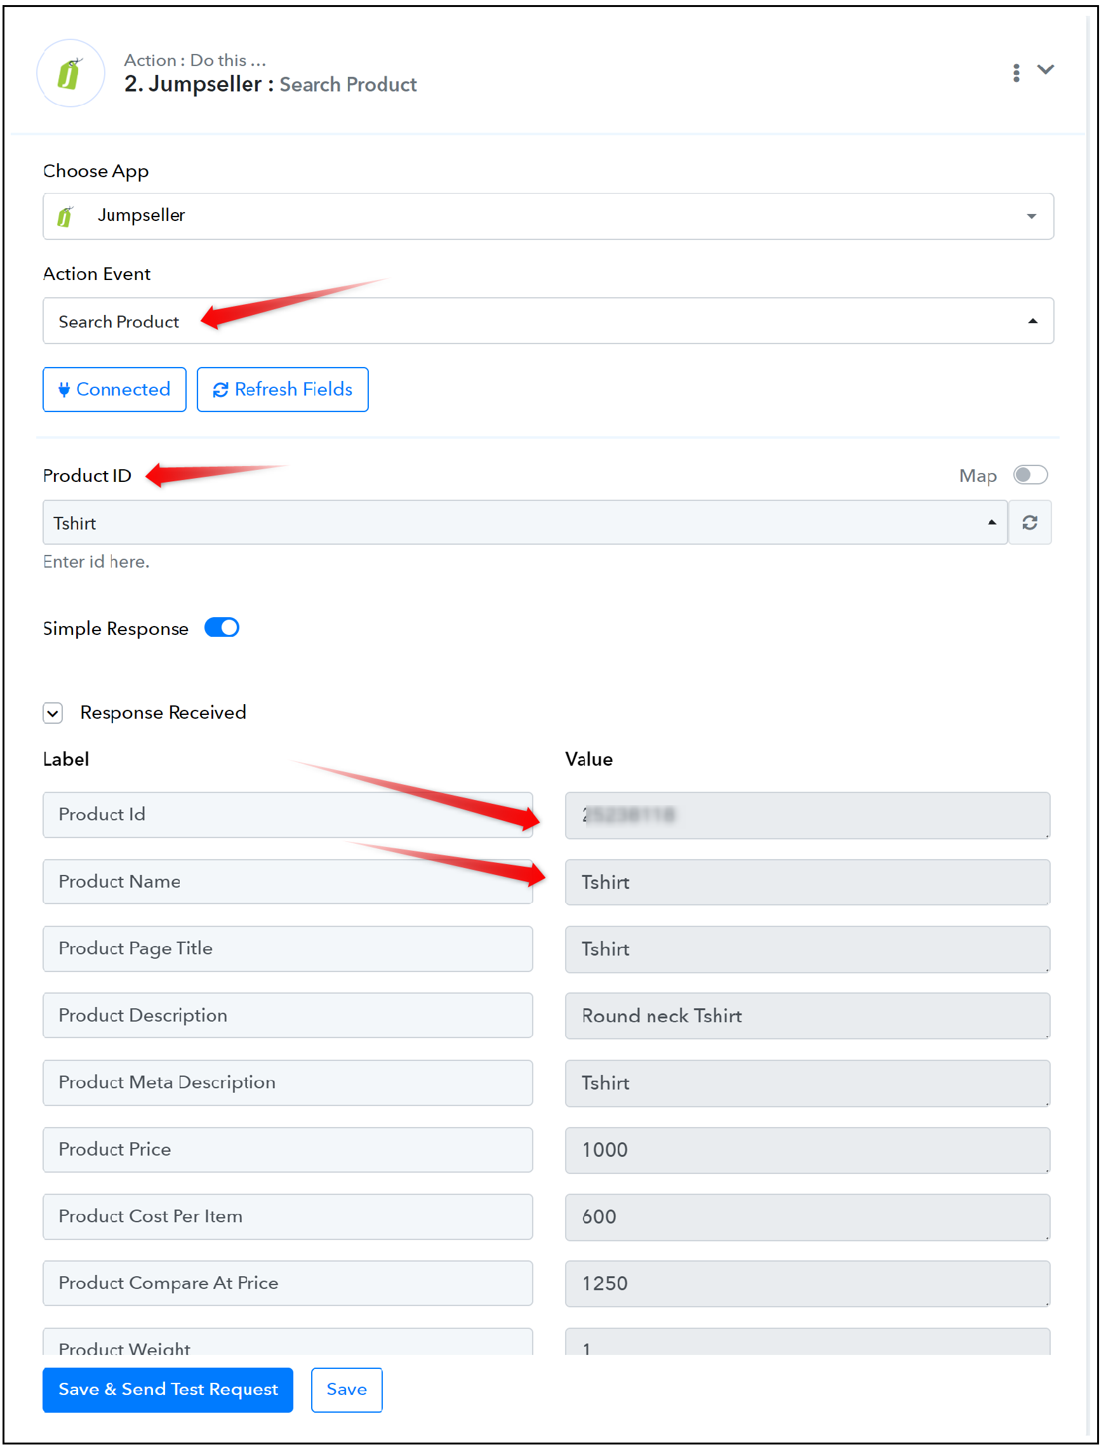This screenshot has height=1454, width=1106.
Task: Click the blurred Product Id value field
Action: click(807, 815)
